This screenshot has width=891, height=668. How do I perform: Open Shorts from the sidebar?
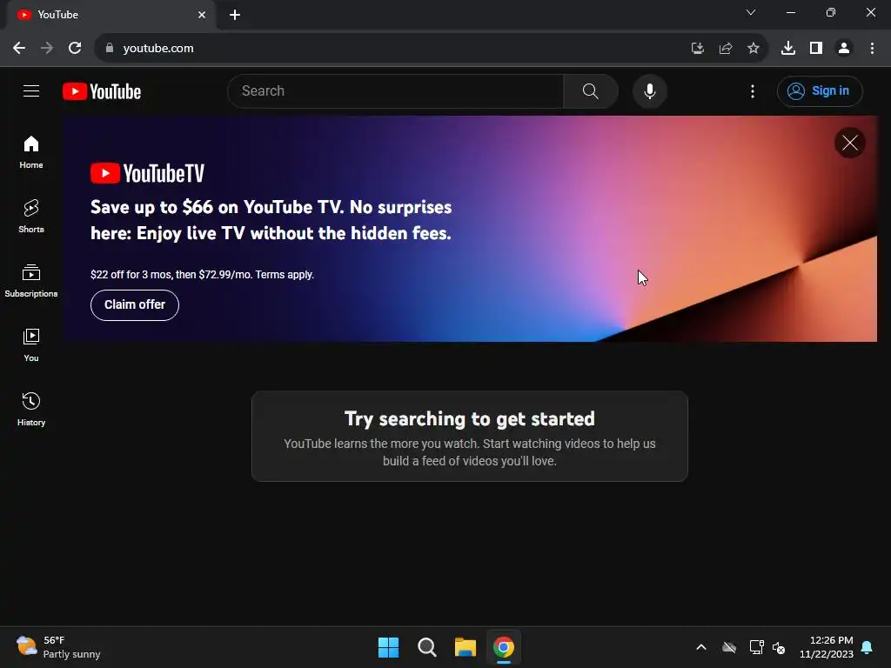tap(31, 217)
